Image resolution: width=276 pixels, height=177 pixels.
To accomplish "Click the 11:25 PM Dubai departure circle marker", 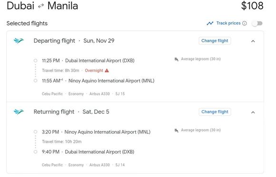I will pyautogui.click(x=35, y=61).
